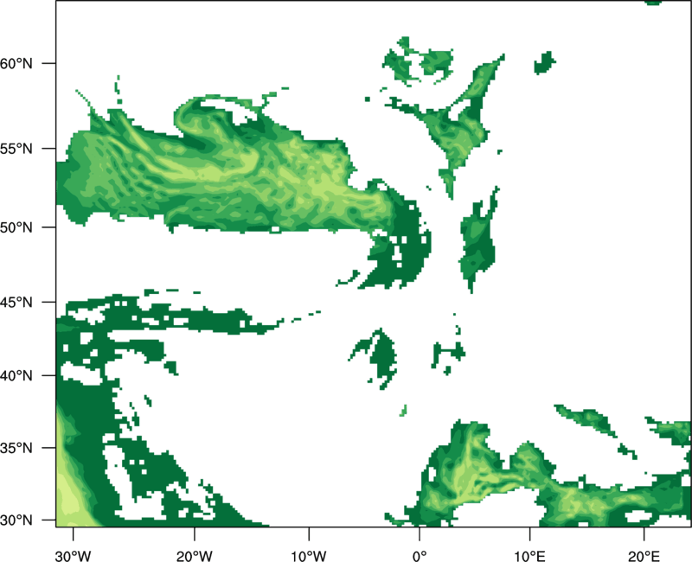Click the 55°N latitude label
This screenshot has width=692, height=562.
[16, 149]
